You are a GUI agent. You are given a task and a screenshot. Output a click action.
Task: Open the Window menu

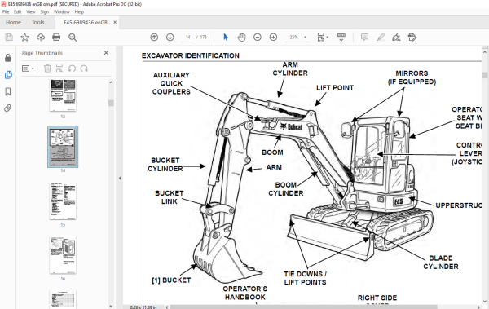[62, 12]
